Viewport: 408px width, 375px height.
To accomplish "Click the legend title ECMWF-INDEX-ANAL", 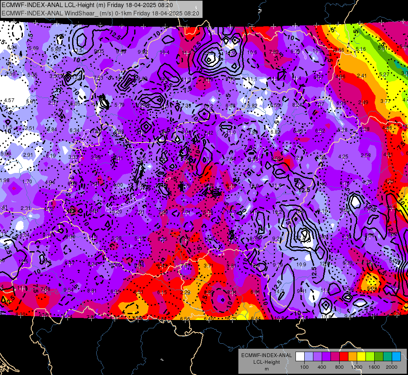I will 267,355.
